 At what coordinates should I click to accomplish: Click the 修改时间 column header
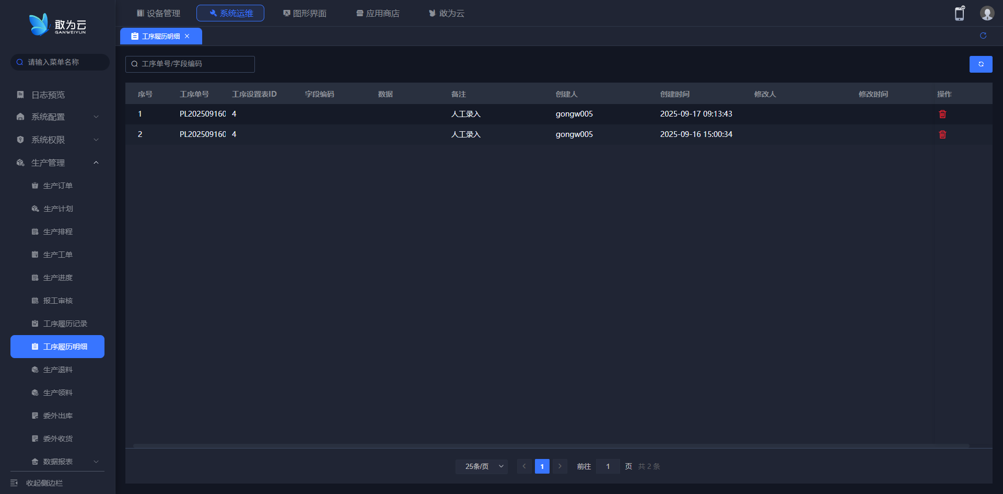tap(873, 94)
